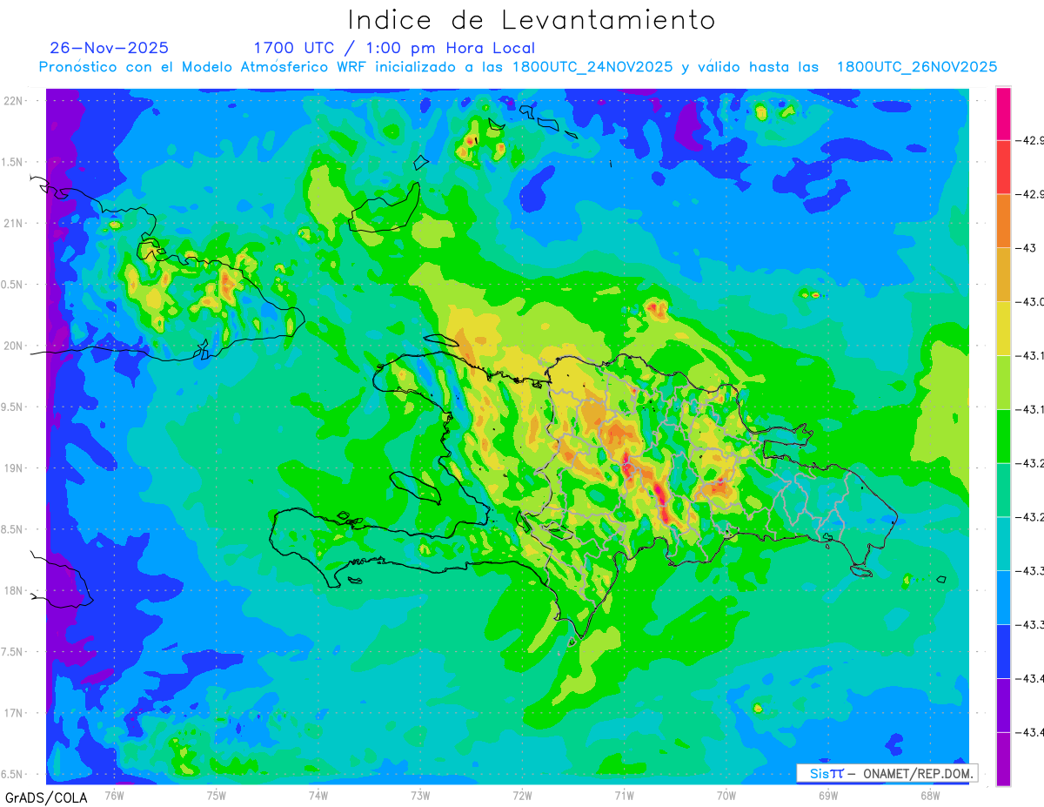Screen dimensions: 1044x807
Task: Click the '70W' longitude label
Action: (726, 795)
